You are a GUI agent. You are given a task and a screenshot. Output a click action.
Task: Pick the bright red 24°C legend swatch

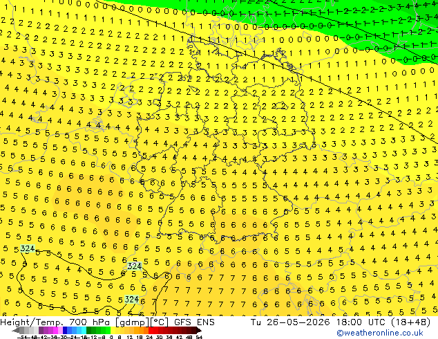(151, 330)
